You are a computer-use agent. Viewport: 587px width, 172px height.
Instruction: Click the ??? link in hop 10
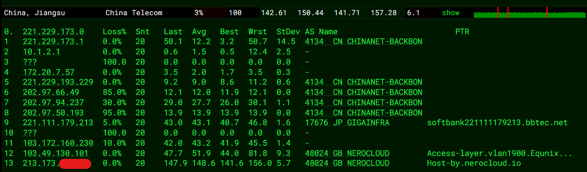pyautogui.click(x=30, y=133)
